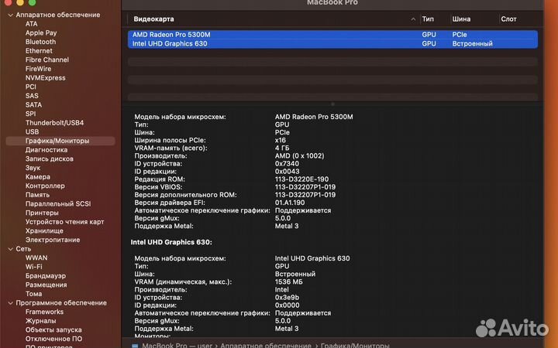The width and height of the screenshot is (558, 348).
Task: Select the Intel UHD Graphics 630 row
Action: 332,43
